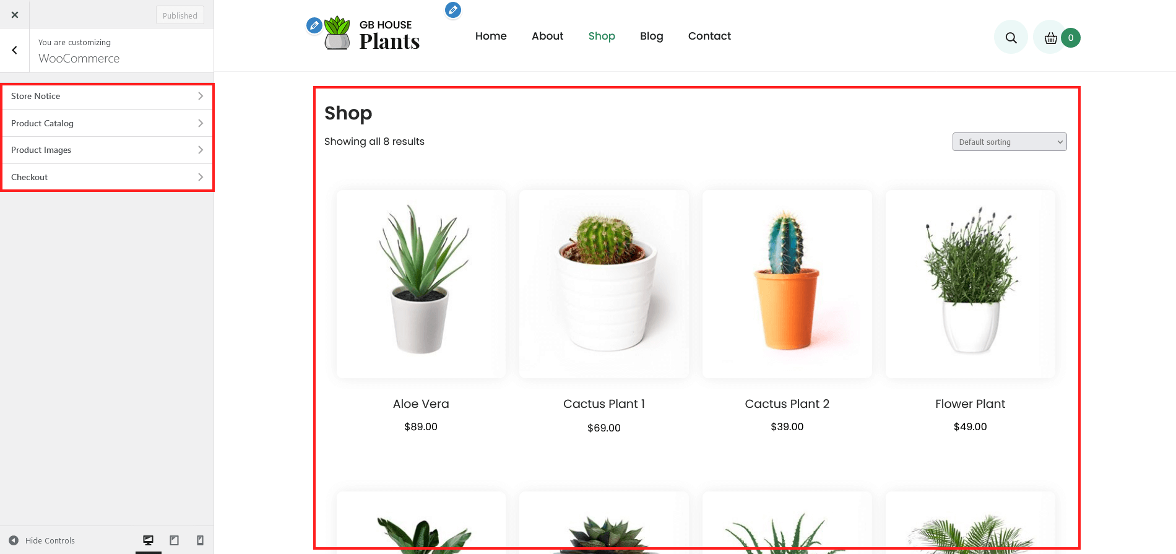Go to the About menu item
This screenshot has width=1176, height=554.
click(x=547, y=36)
